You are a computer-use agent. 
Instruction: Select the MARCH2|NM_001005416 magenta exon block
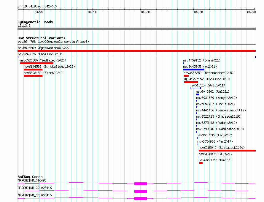[x=141, y=191]
